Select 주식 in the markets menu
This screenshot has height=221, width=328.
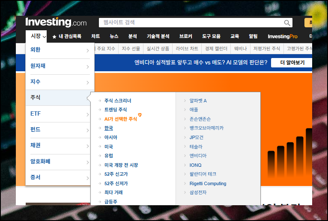pyautogui.click(x=36, y=97)
